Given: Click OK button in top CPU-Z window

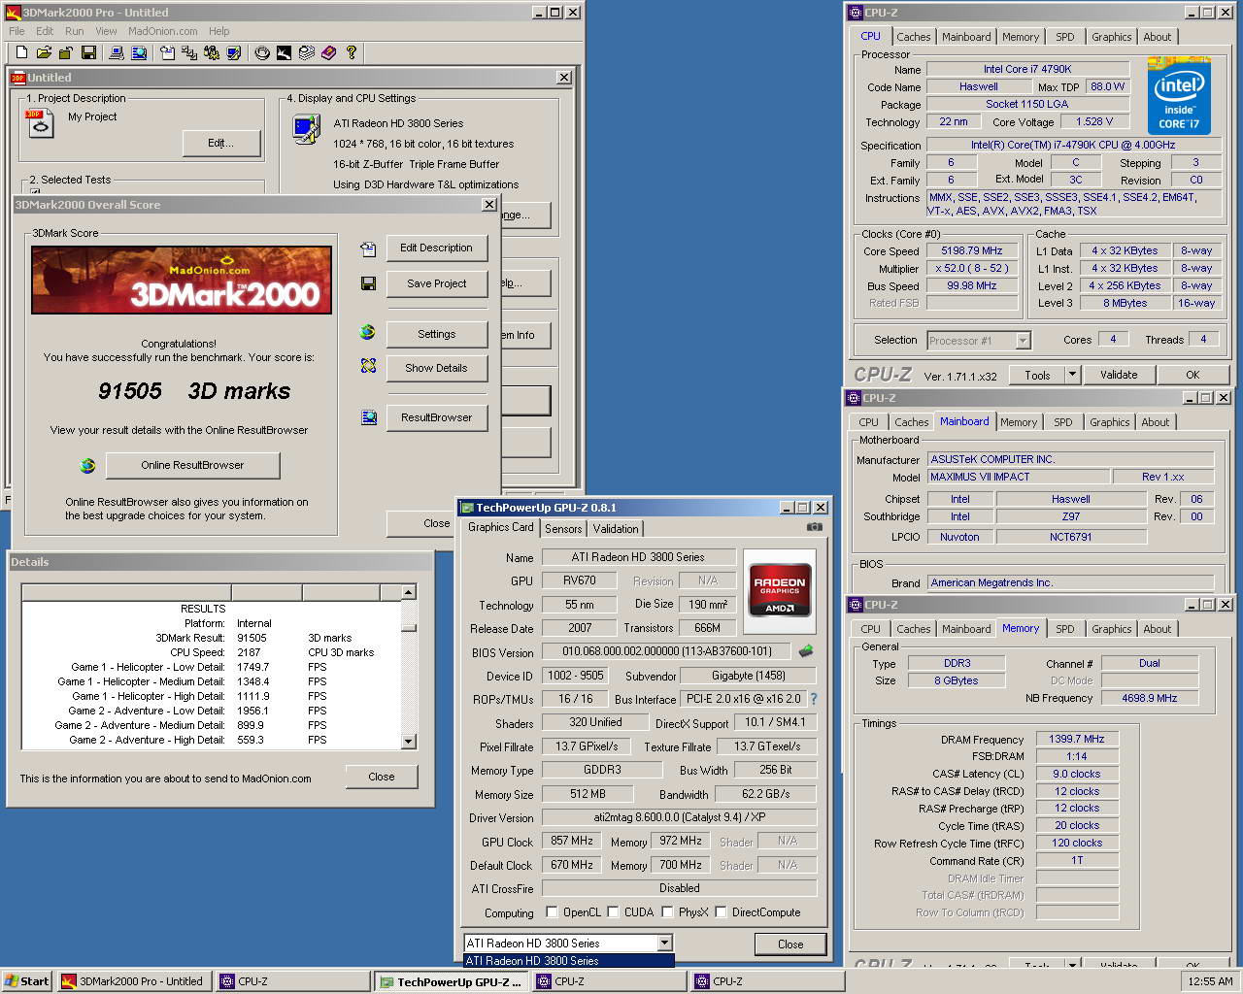Looking at the screenshot, I should [1193, 375].
